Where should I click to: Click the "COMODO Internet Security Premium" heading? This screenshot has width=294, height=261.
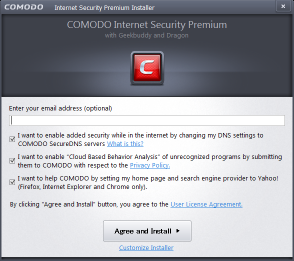click(x=147, y=25)
